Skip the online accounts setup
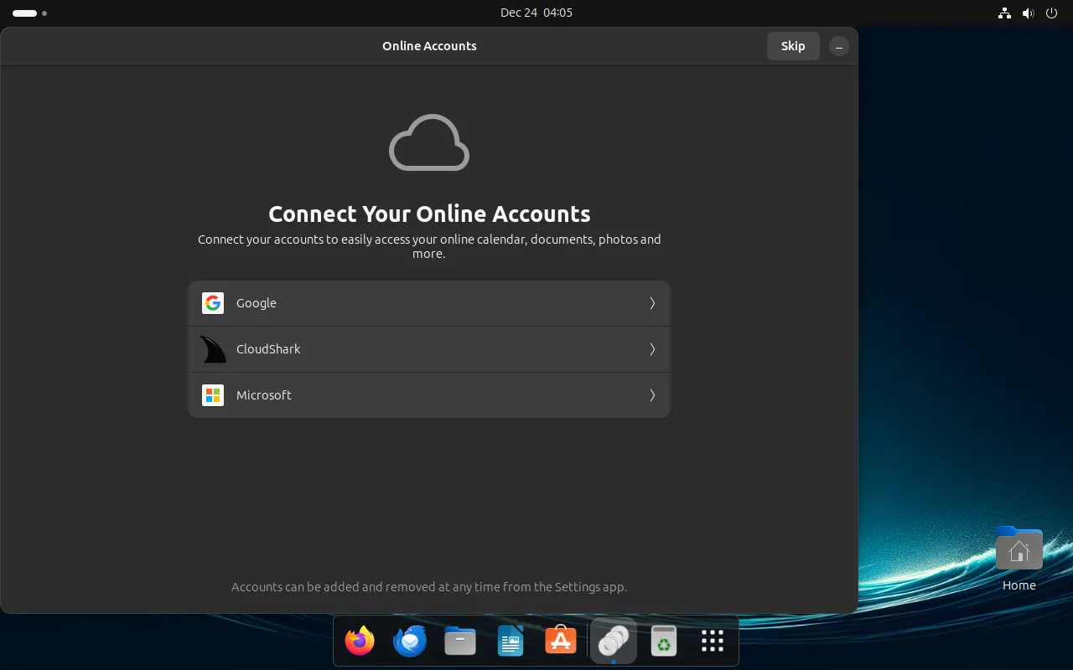Image resolution: width=1073 pixels, height=670 pixels. (x=793, y=46)
